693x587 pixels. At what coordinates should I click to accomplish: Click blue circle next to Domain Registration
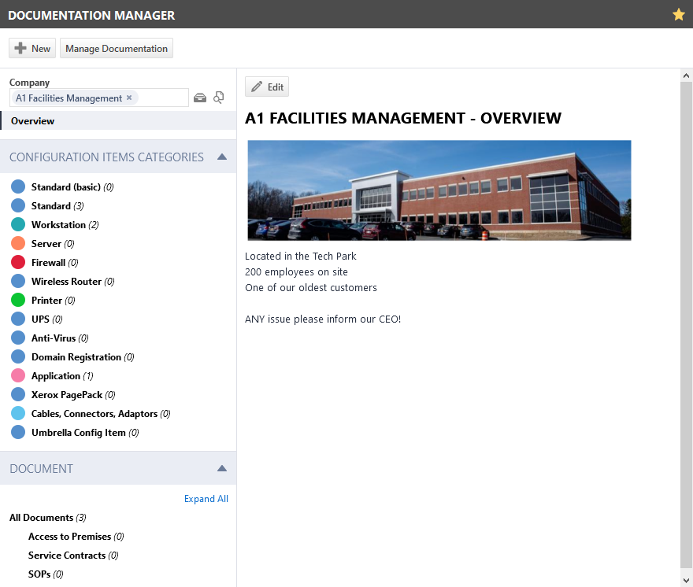pyautogui.click(x=18, y=357)
